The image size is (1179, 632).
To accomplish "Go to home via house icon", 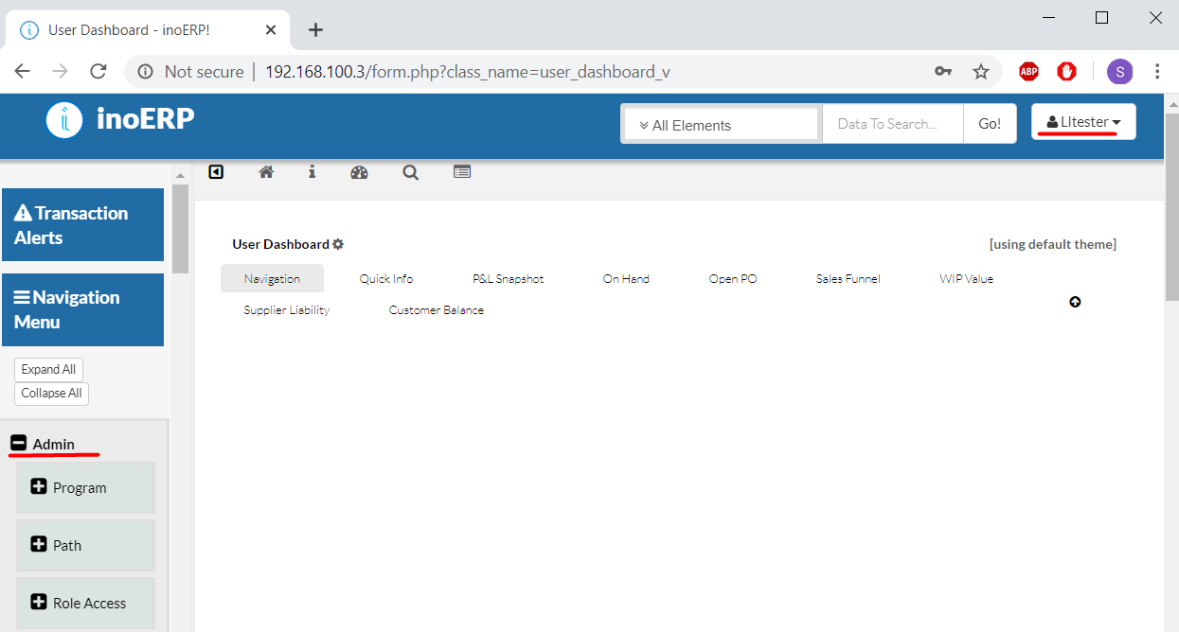I will 266,172.
